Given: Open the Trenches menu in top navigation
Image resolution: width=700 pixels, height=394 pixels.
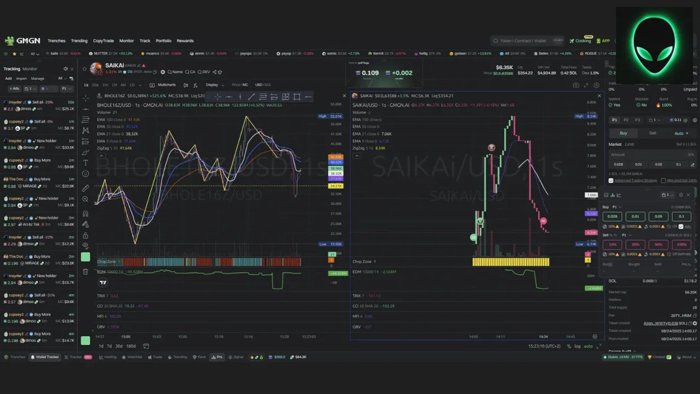Looking at the screenshot, I should [56, 40].
